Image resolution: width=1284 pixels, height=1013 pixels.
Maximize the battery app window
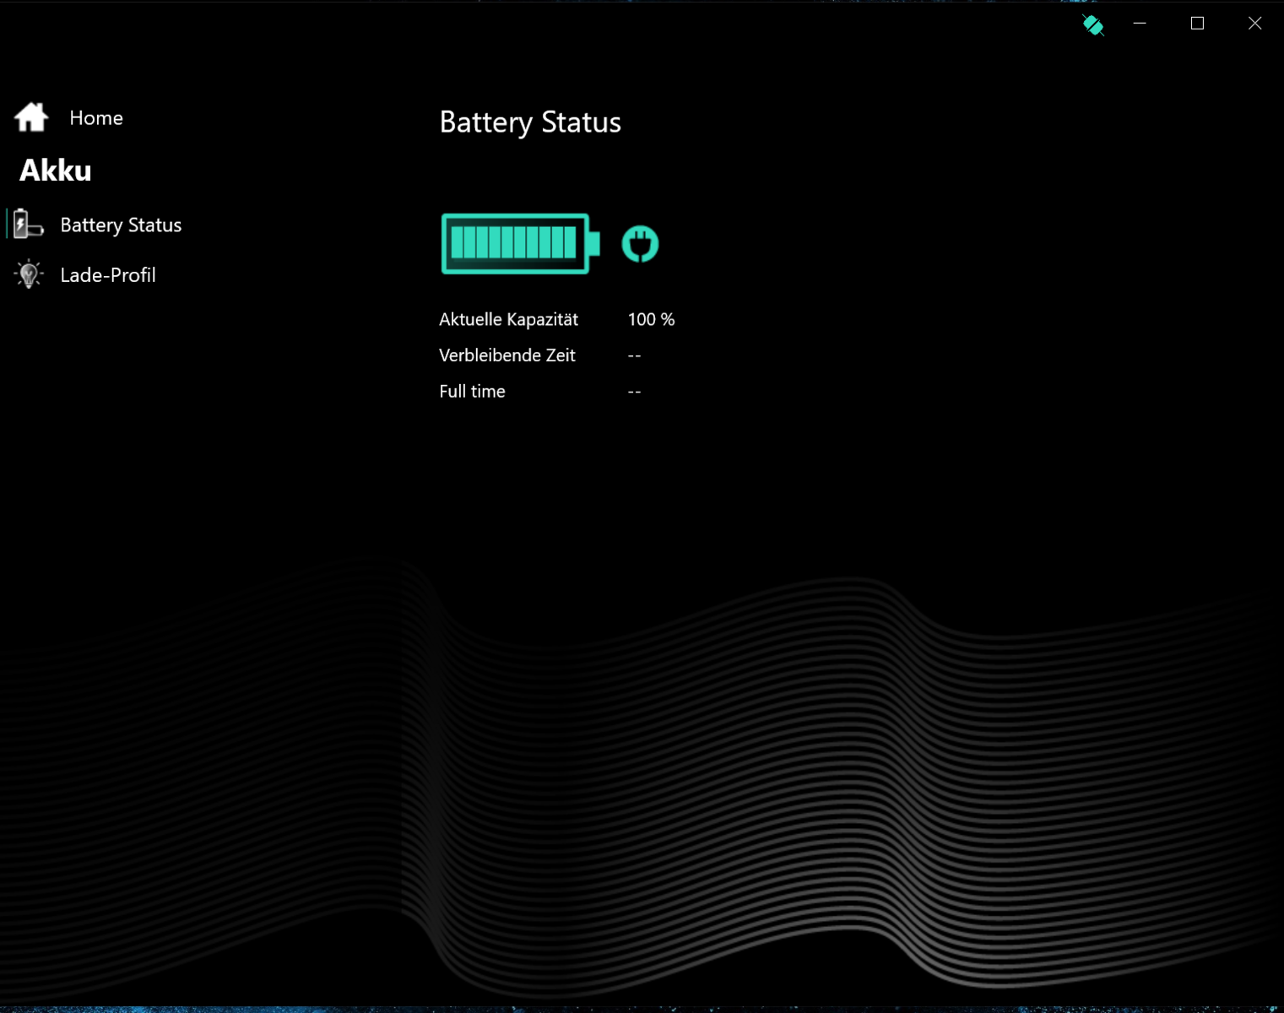pyautogui.click(x=1197, y=24)
